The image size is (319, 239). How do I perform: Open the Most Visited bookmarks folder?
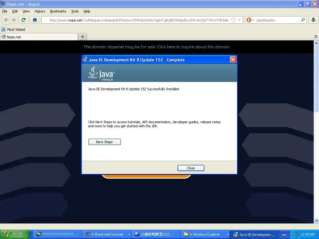point(13,30)
